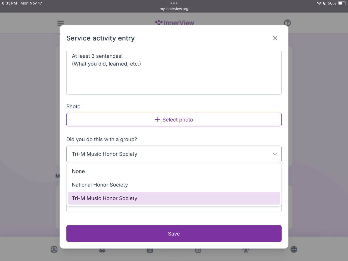Click the battery indicator icon
The image size is (348, 261).
click(x=341, y=3)
